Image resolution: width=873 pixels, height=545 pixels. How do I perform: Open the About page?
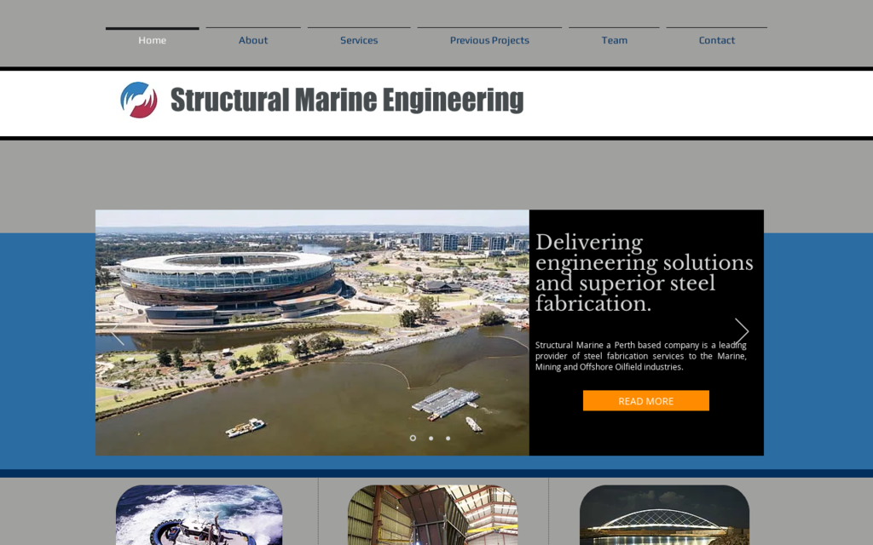[253, 39]
